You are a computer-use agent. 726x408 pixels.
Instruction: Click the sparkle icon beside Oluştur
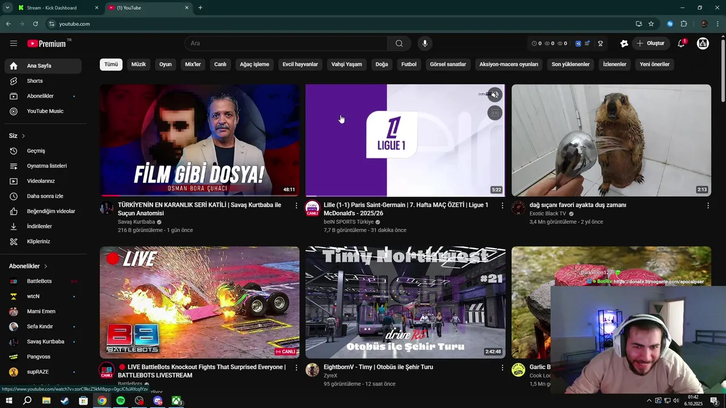624,44
